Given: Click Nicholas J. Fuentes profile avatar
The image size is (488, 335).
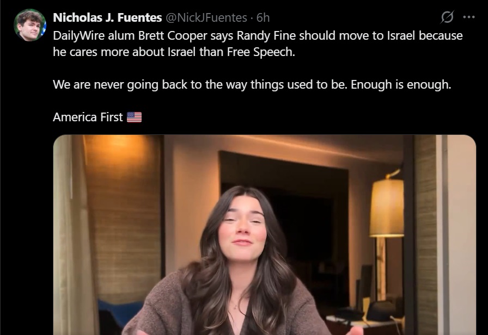Looking at the screenshot, I should 30,25.
